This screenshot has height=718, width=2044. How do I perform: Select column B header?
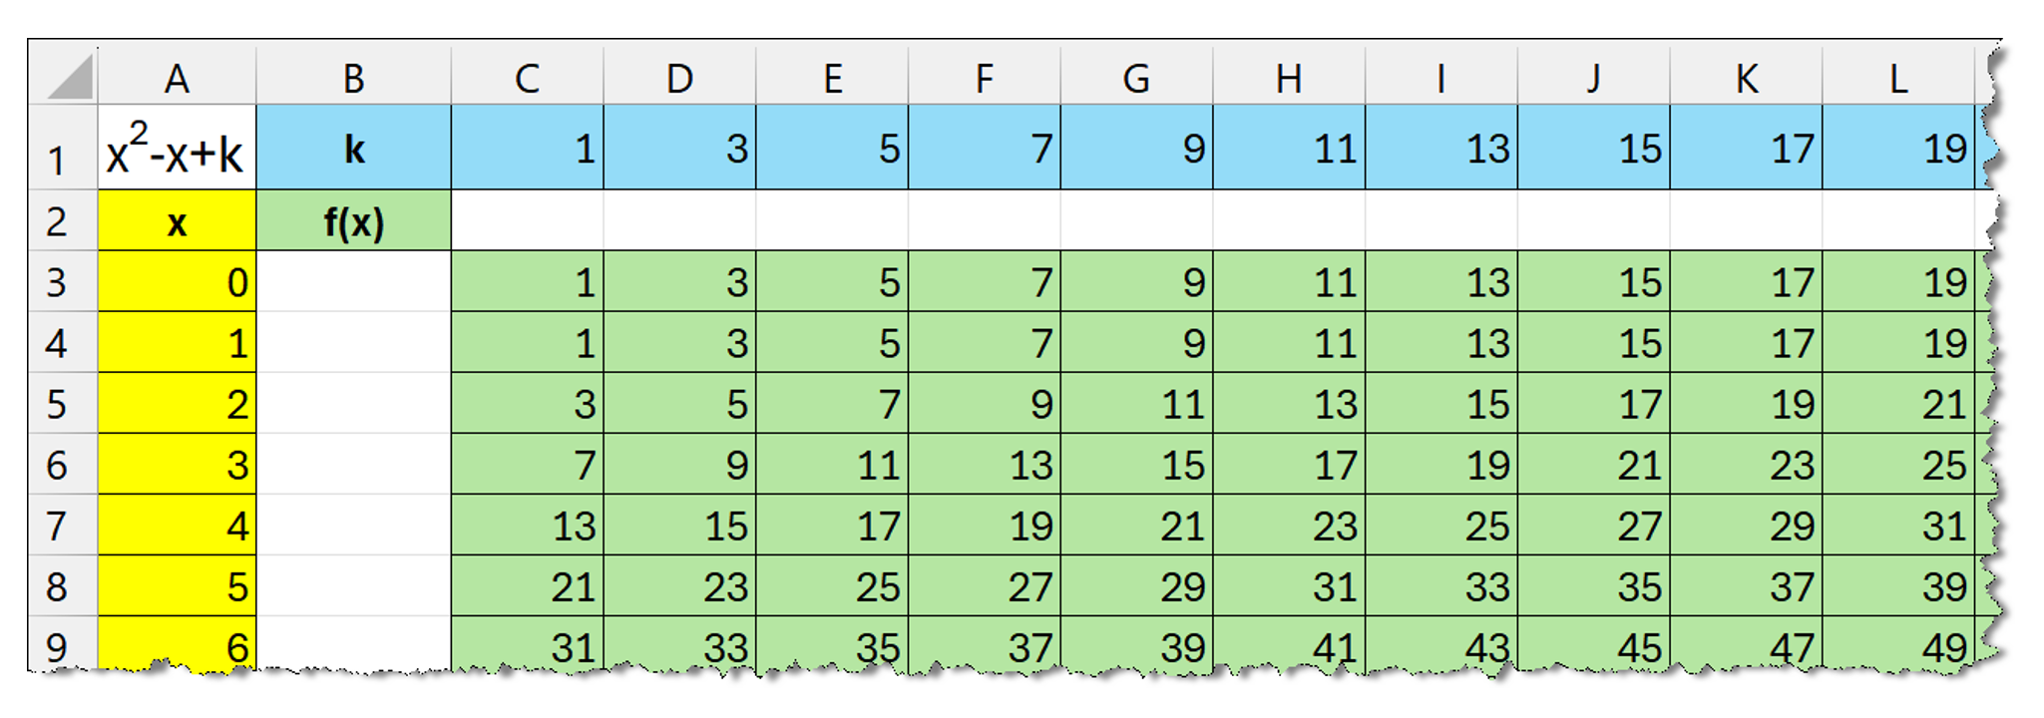tap(353, 77)
